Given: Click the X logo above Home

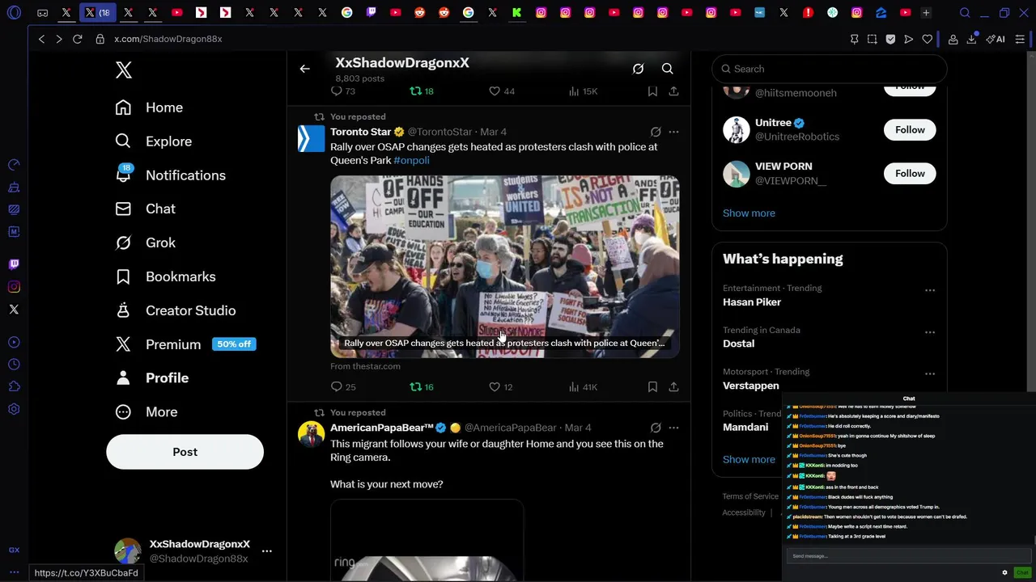Looking at the screenshot, I should pyautogui.click(x=123, y=70).
